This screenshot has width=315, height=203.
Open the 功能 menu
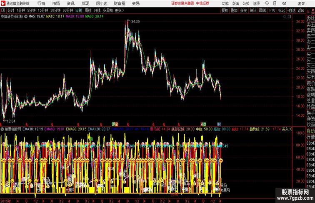coord(225,3)
